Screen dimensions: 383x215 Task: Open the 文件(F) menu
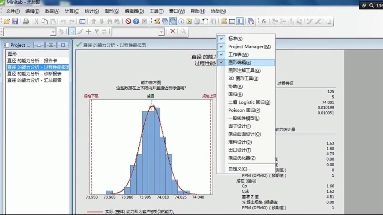pos(13,11)
